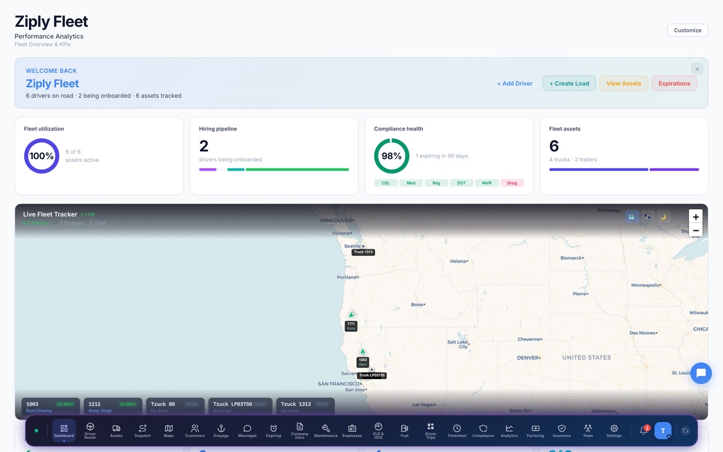
Task: Click the 100% fleet utilization ring
Action: tap(42, 156)
